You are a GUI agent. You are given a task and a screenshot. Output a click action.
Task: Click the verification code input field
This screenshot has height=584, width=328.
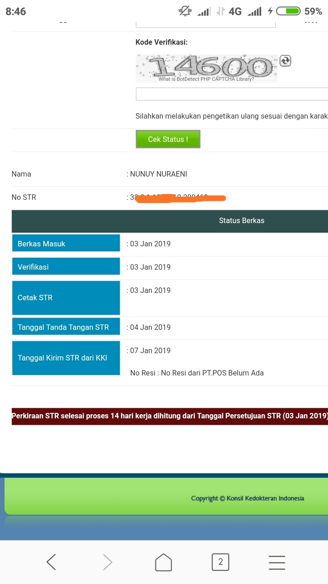click(x=228, y=94)
